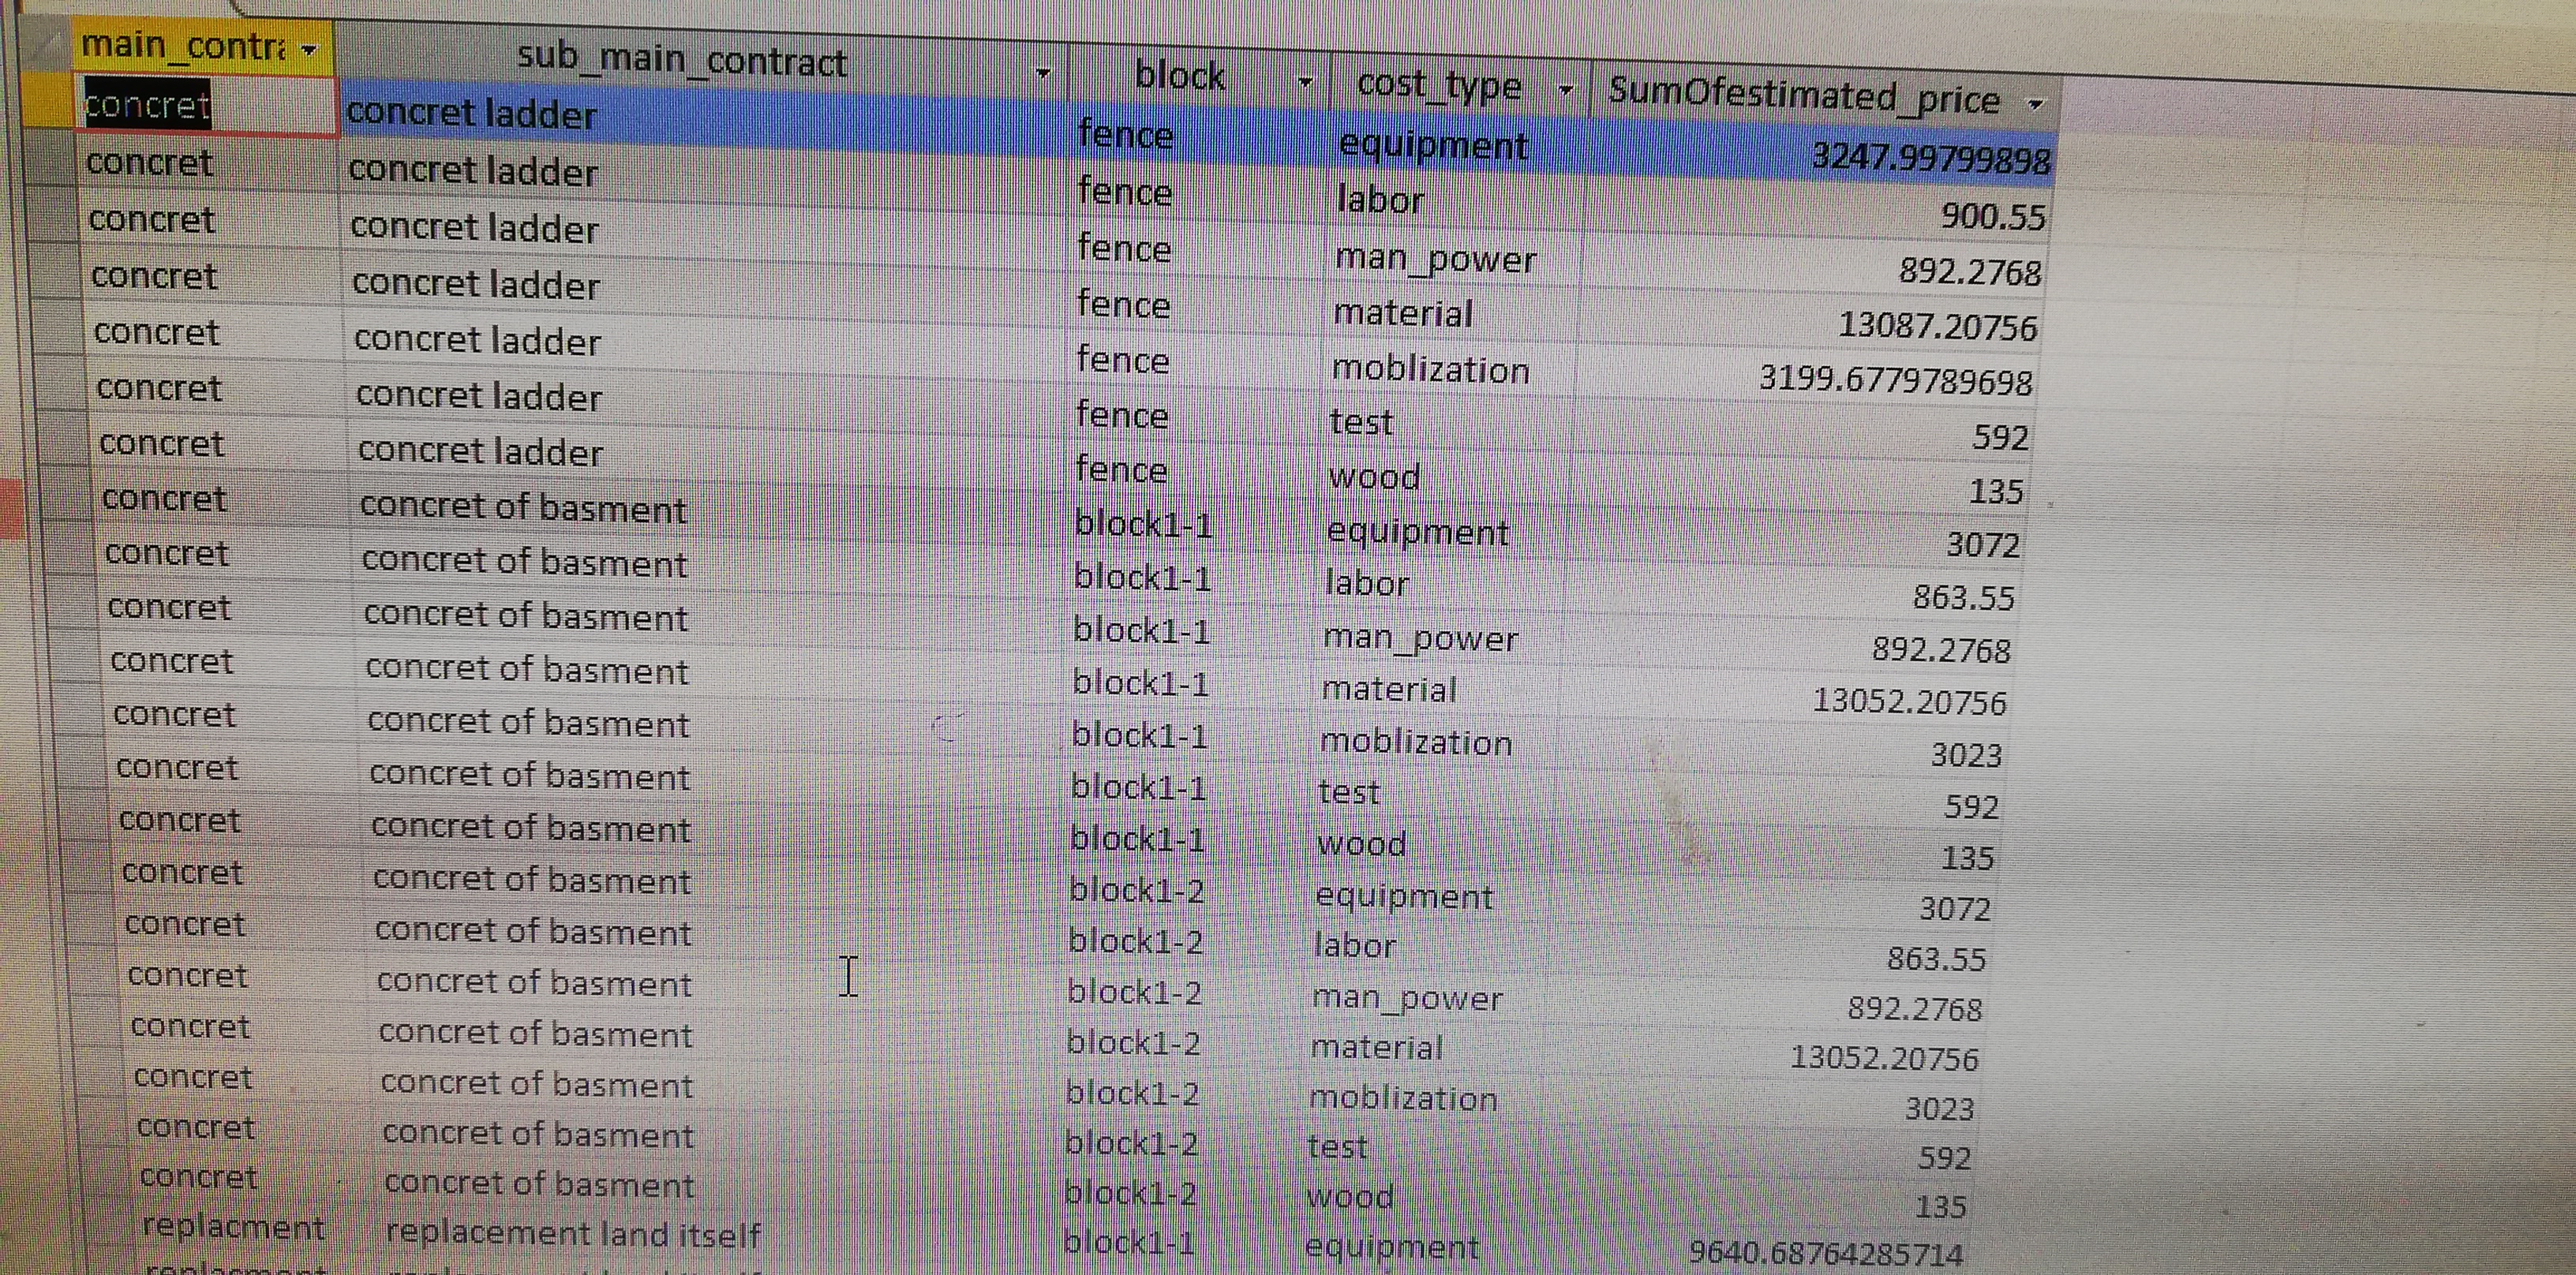Expand the SumOfestimated_price column dropdown arrow
This screenshot has width=2576, height=1275.
coord(2036,104)
